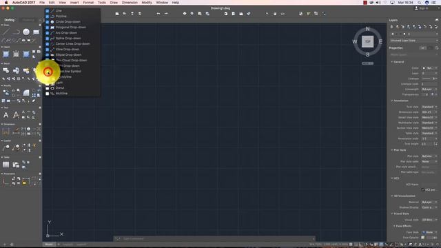Open the Text style Standard dropdown
Viewport: 441px width, 248px height.
point(429,107)
